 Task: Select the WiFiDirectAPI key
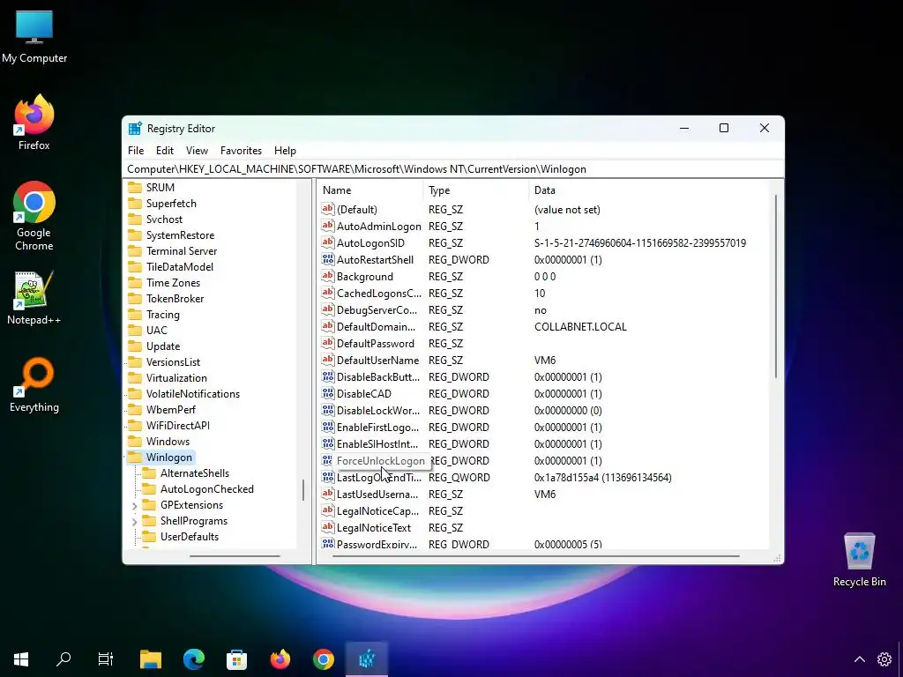point(178,426)
